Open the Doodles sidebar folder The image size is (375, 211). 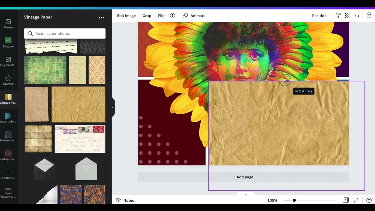pos(8,174)
